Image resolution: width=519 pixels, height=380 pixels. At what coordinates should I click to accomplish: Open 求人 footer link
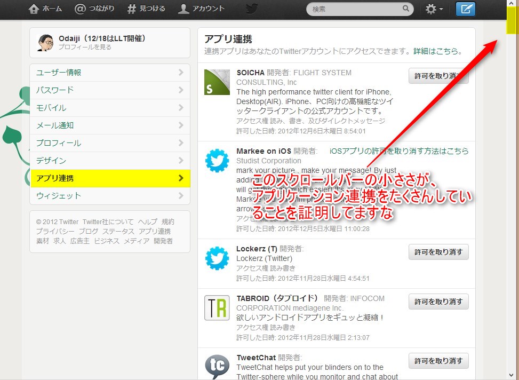tap(60, 241)
